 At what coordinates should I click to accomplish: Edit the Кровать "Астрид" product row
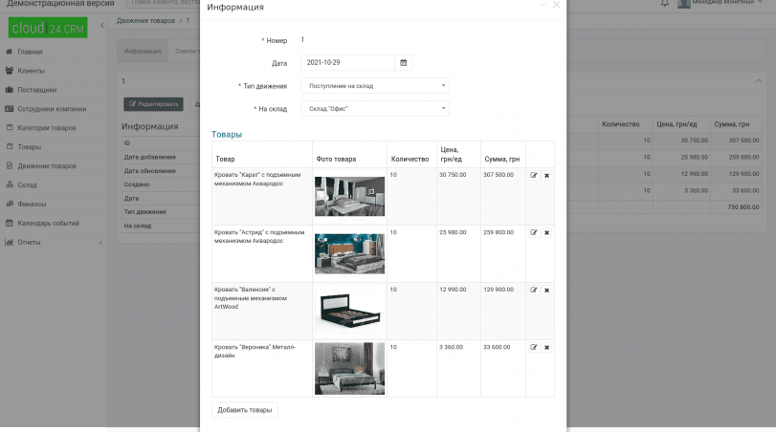[x=534, y=232]
